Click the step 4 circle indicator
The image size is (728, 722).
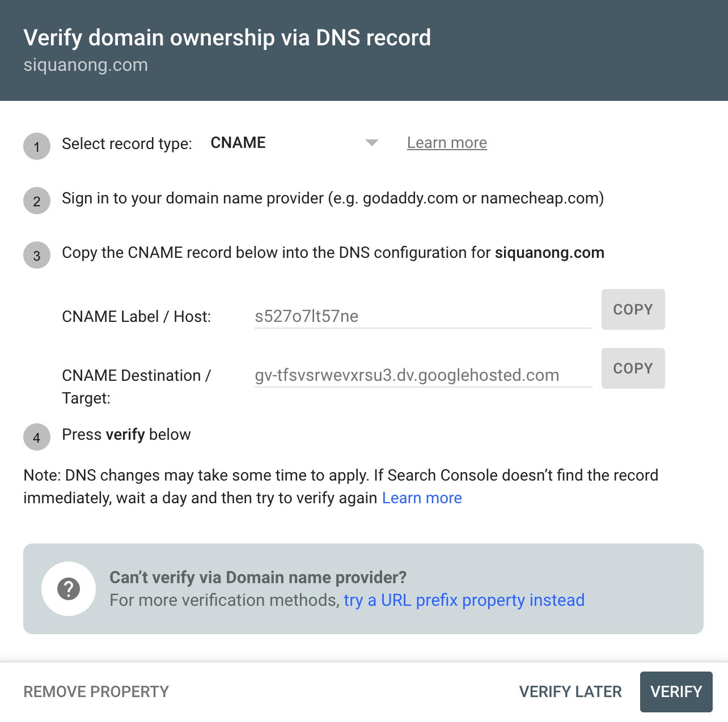point(36,438)
